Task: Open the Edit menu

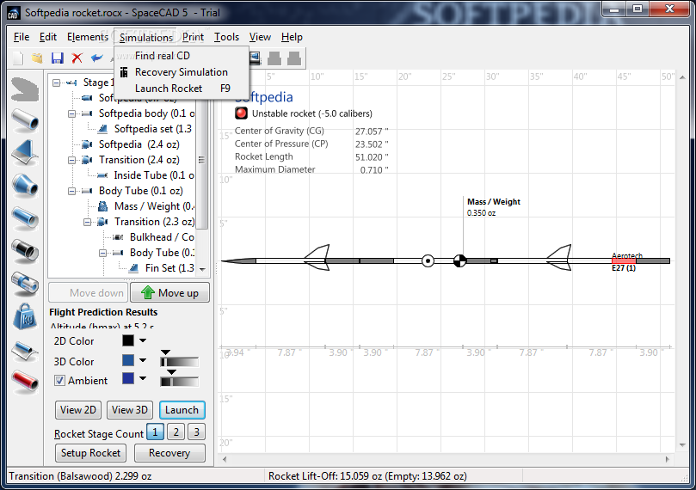Action: tap(48, 37)
